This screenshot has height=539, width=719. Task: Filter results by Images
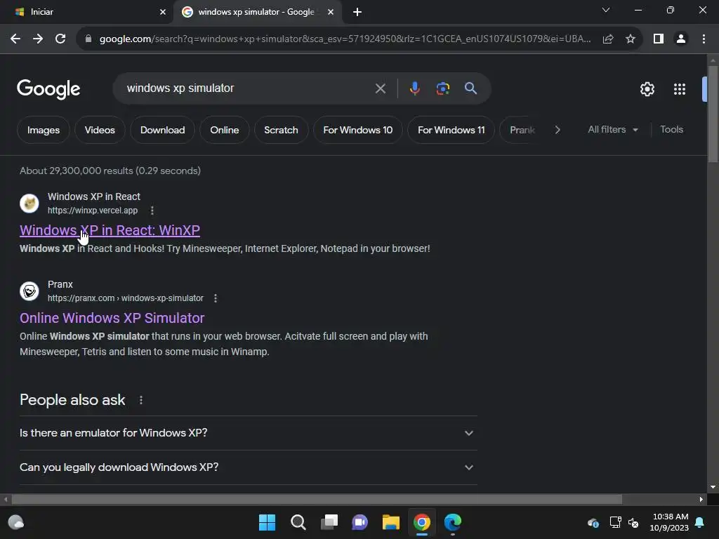point(44,130)
